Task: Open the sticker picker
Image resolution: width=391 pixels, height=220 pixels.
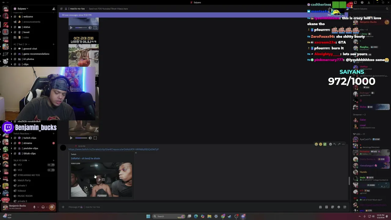Action: coord(333,207)
